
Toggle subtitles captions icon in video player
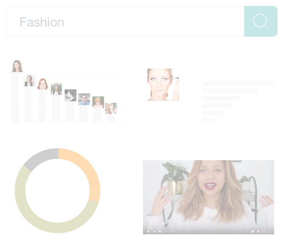(x=253, y=231)
